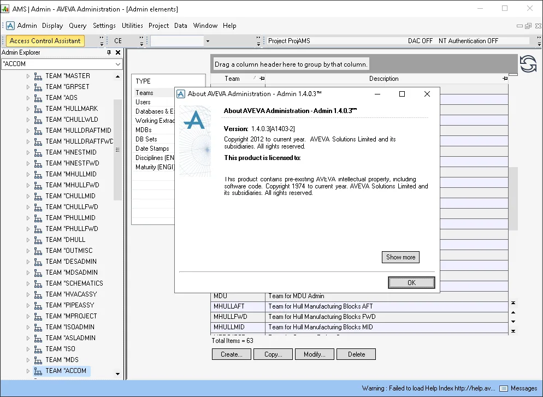This screenshot has height=397, width=543.
Task: Open toolbar options beside Access Control Assistant
Action: tap(102, 41)
